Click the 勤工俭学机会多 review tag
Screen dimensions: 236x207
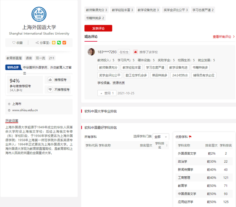[x=136, y=75]
